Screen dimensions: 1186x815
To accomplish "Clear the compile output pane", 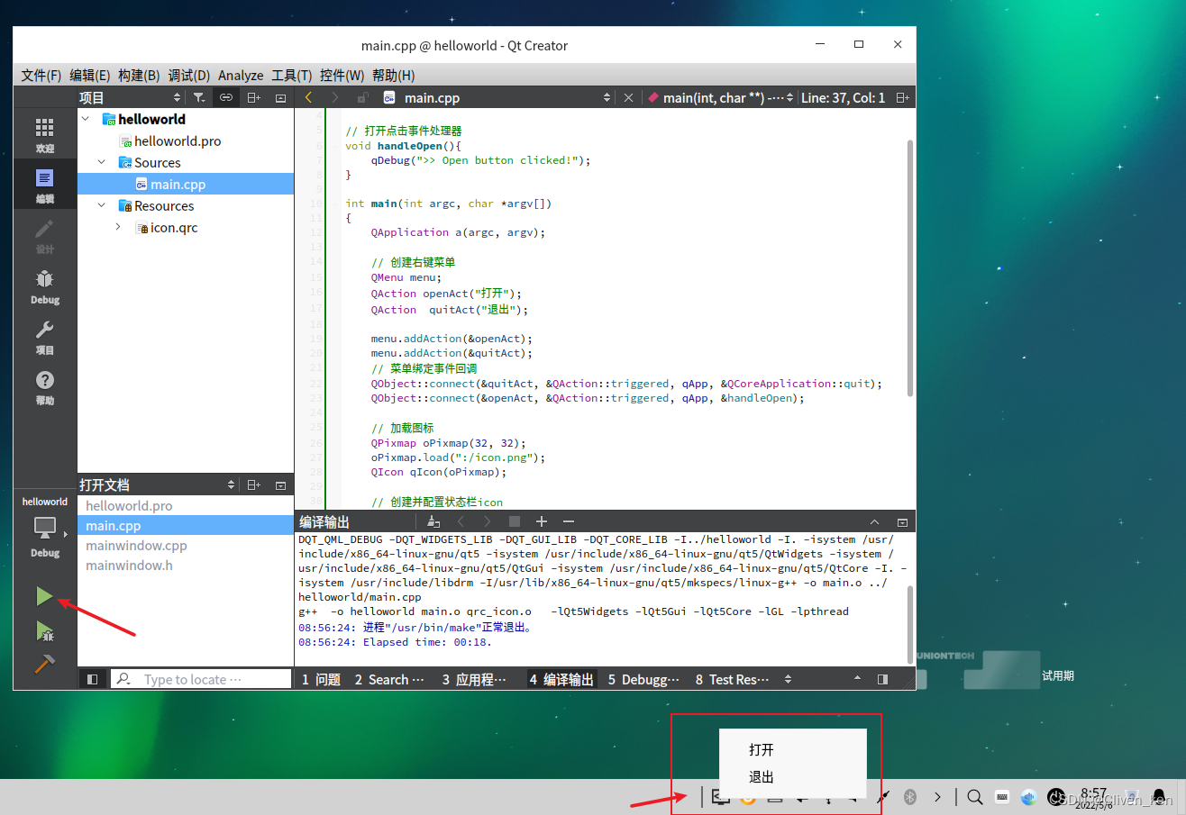I will [433, 521].
